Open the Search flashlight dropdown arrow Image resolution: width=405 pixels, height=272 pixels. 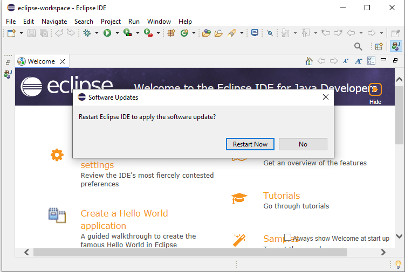tap(242, 33)
